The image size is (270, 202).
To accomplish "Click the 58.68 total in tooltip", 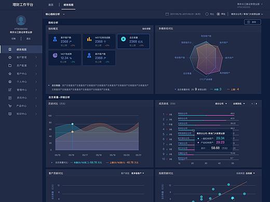I will pos(215,148).
